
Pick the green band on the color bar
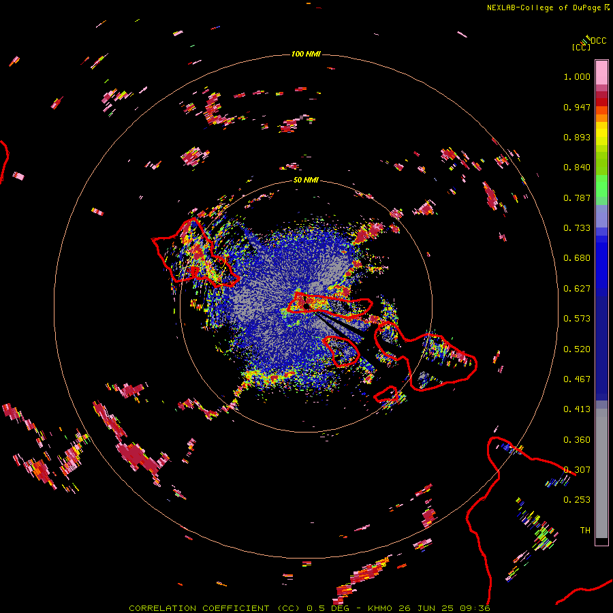601,186
